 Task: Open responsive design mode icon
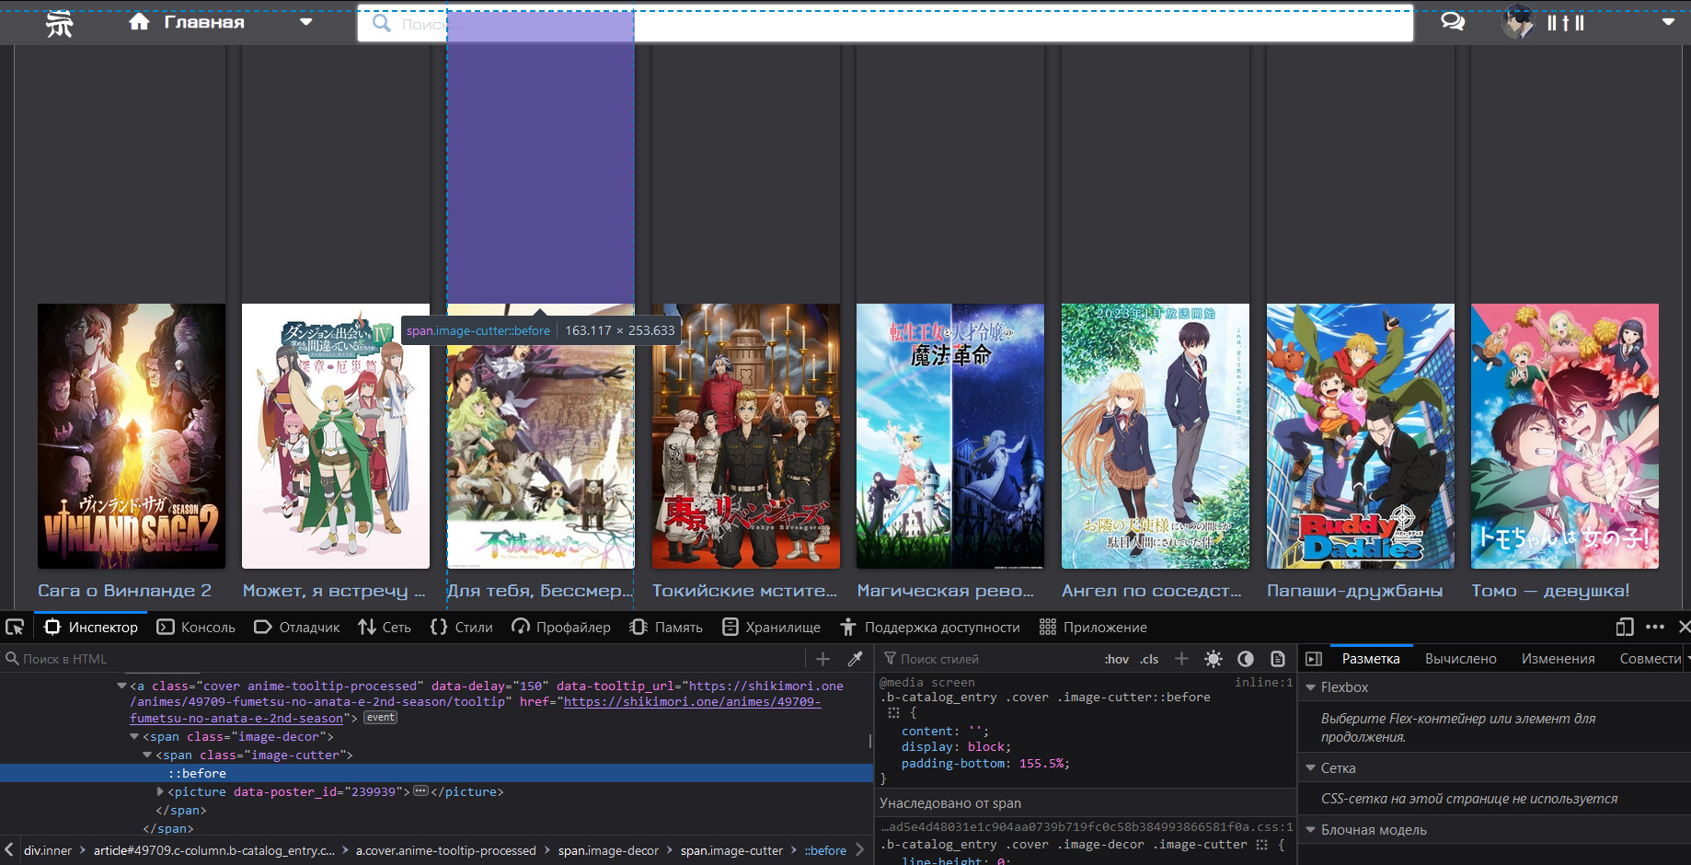(1625, 627)
